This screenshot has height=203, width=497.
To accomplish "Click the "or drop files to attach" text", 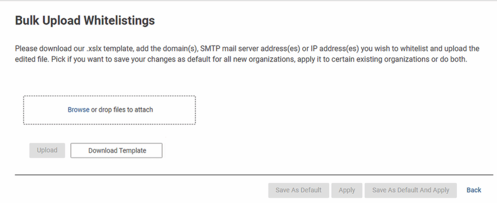I will tap(122, 110).
